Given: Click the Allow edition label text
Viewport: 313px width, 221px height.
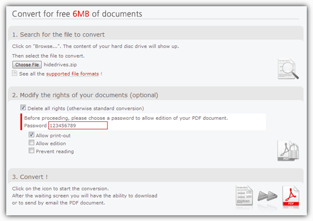Looking at the screenshot, I should point(51,144).
